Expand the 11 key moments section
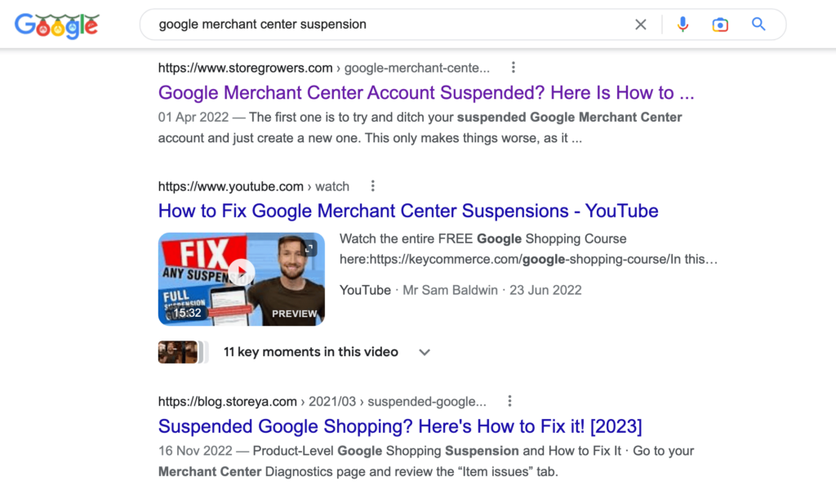836x499 pixels. (x=311, y=352)
